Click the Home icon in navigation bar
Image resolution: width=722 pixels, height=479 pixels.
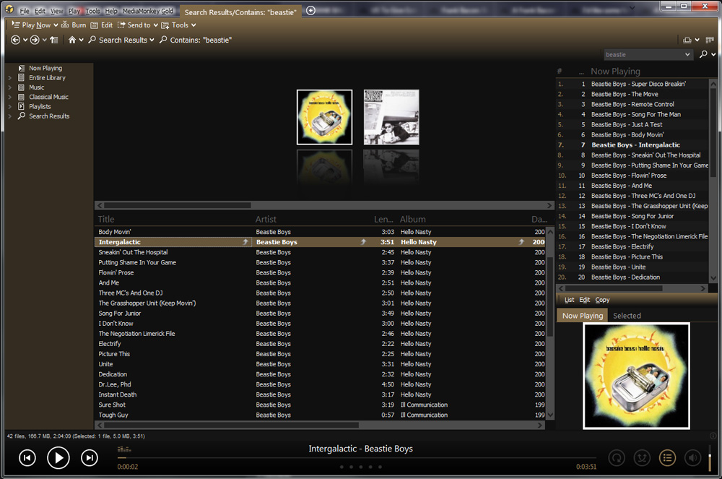tap(71, 40)
